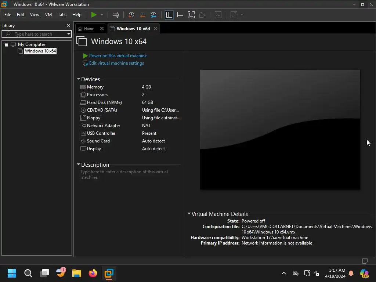Click the 64 GB hard disk value
Image resolution: width=376 pixels, height=282 pixels.
pos(148,102)
